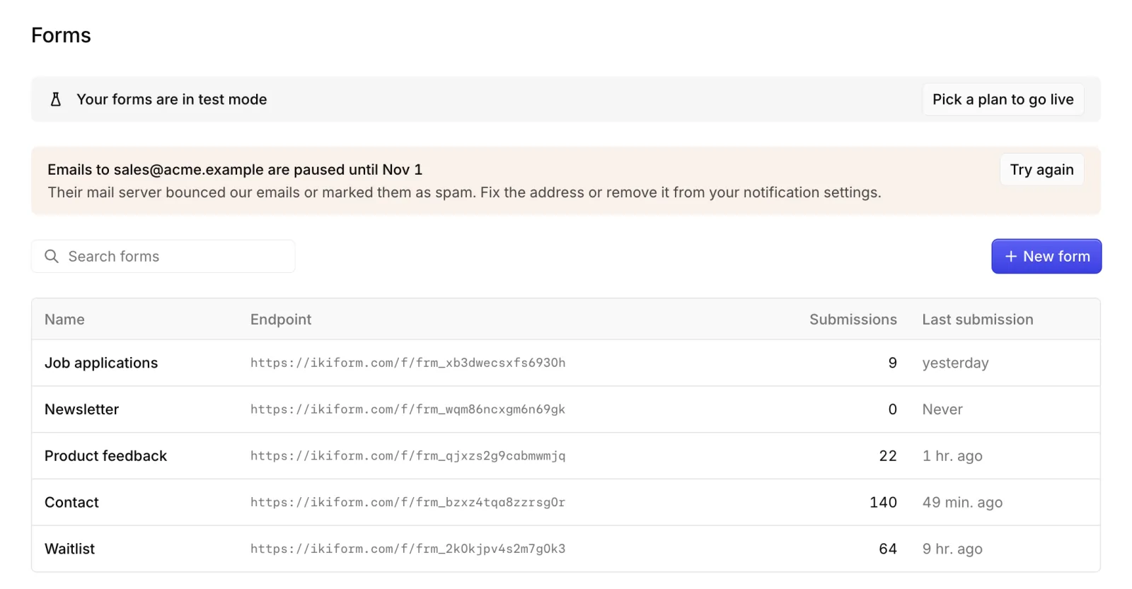Create a new form
This screenshot has height=589, width=1132.
click(x=1046, y=257)
